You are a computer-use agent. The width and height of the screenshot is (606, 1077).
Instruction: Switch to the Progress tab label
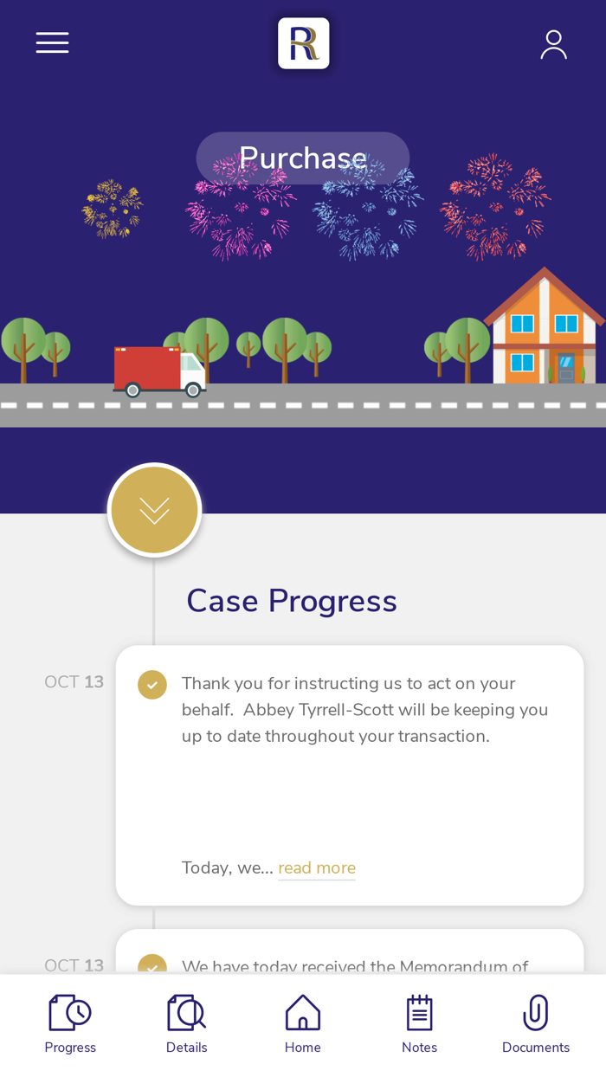tap(70, 1048)
